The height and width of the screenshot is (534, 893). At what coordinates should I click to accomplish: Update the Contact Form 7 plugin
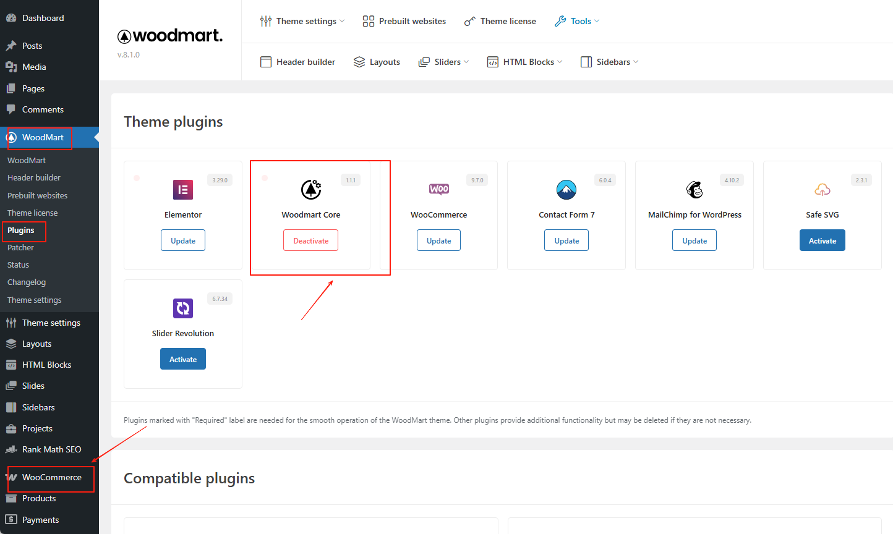point(566,240)
